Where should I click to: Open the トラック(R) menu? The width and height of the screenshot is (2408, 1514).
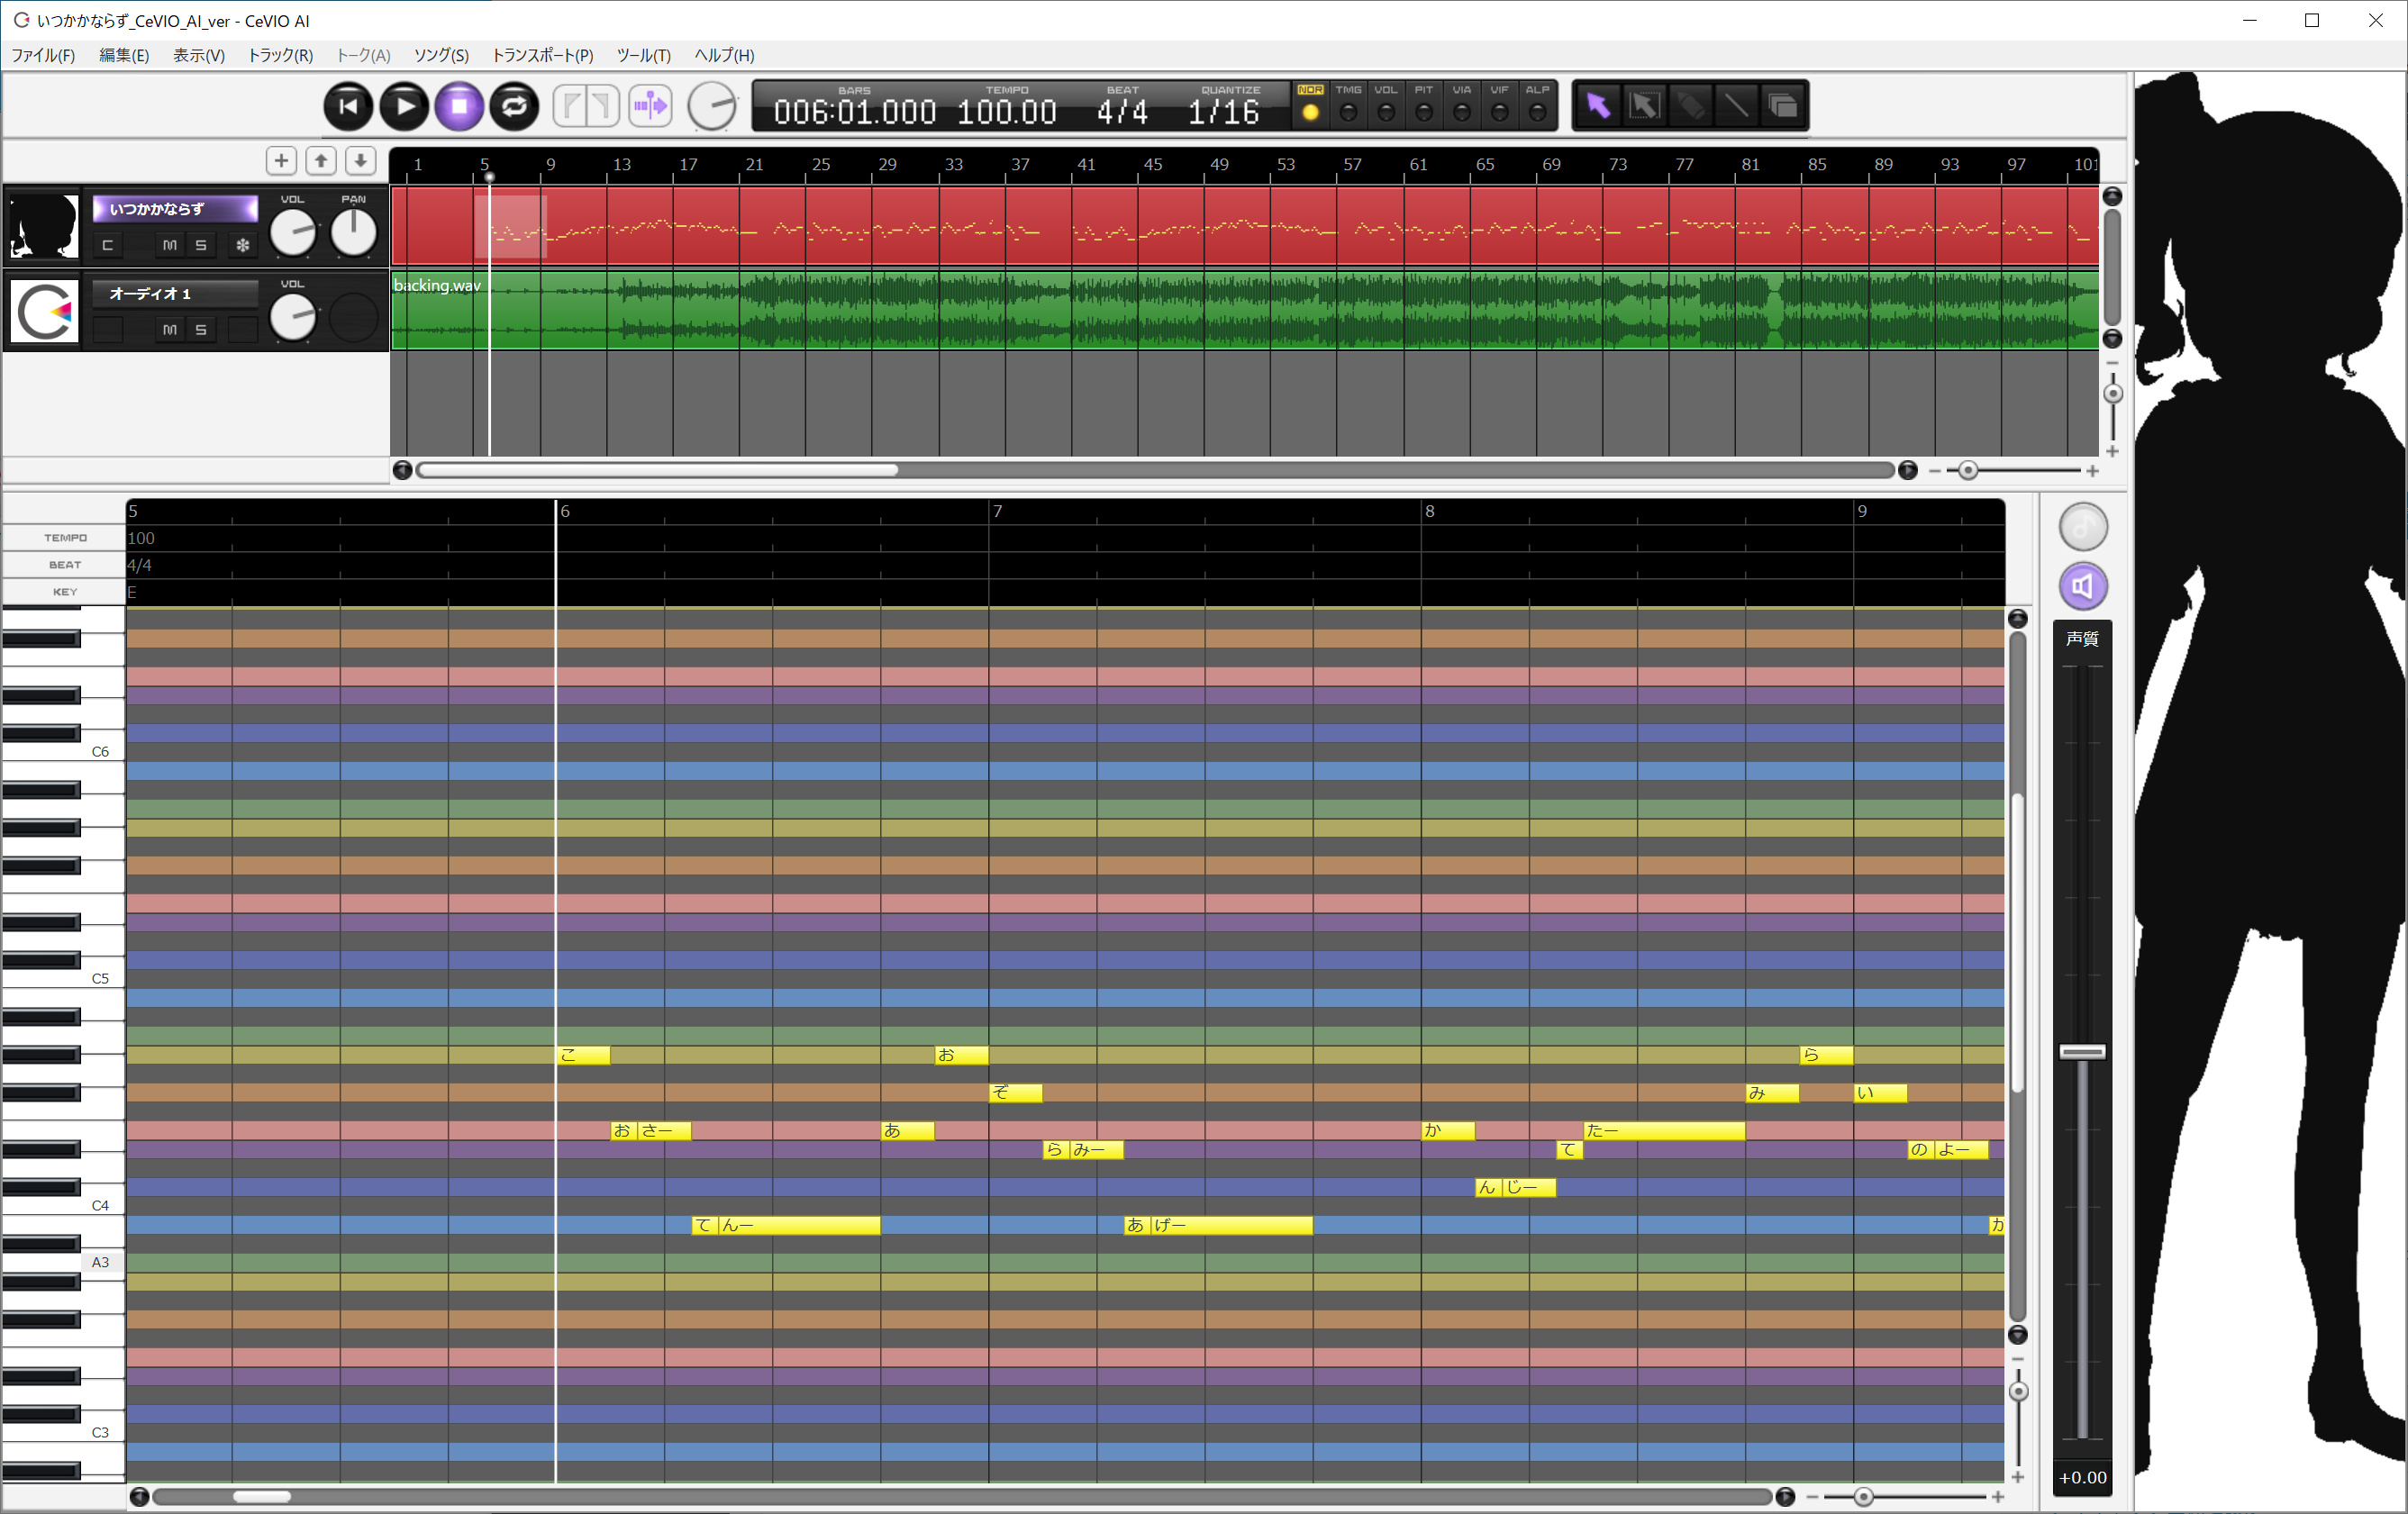tap(280, 56)
